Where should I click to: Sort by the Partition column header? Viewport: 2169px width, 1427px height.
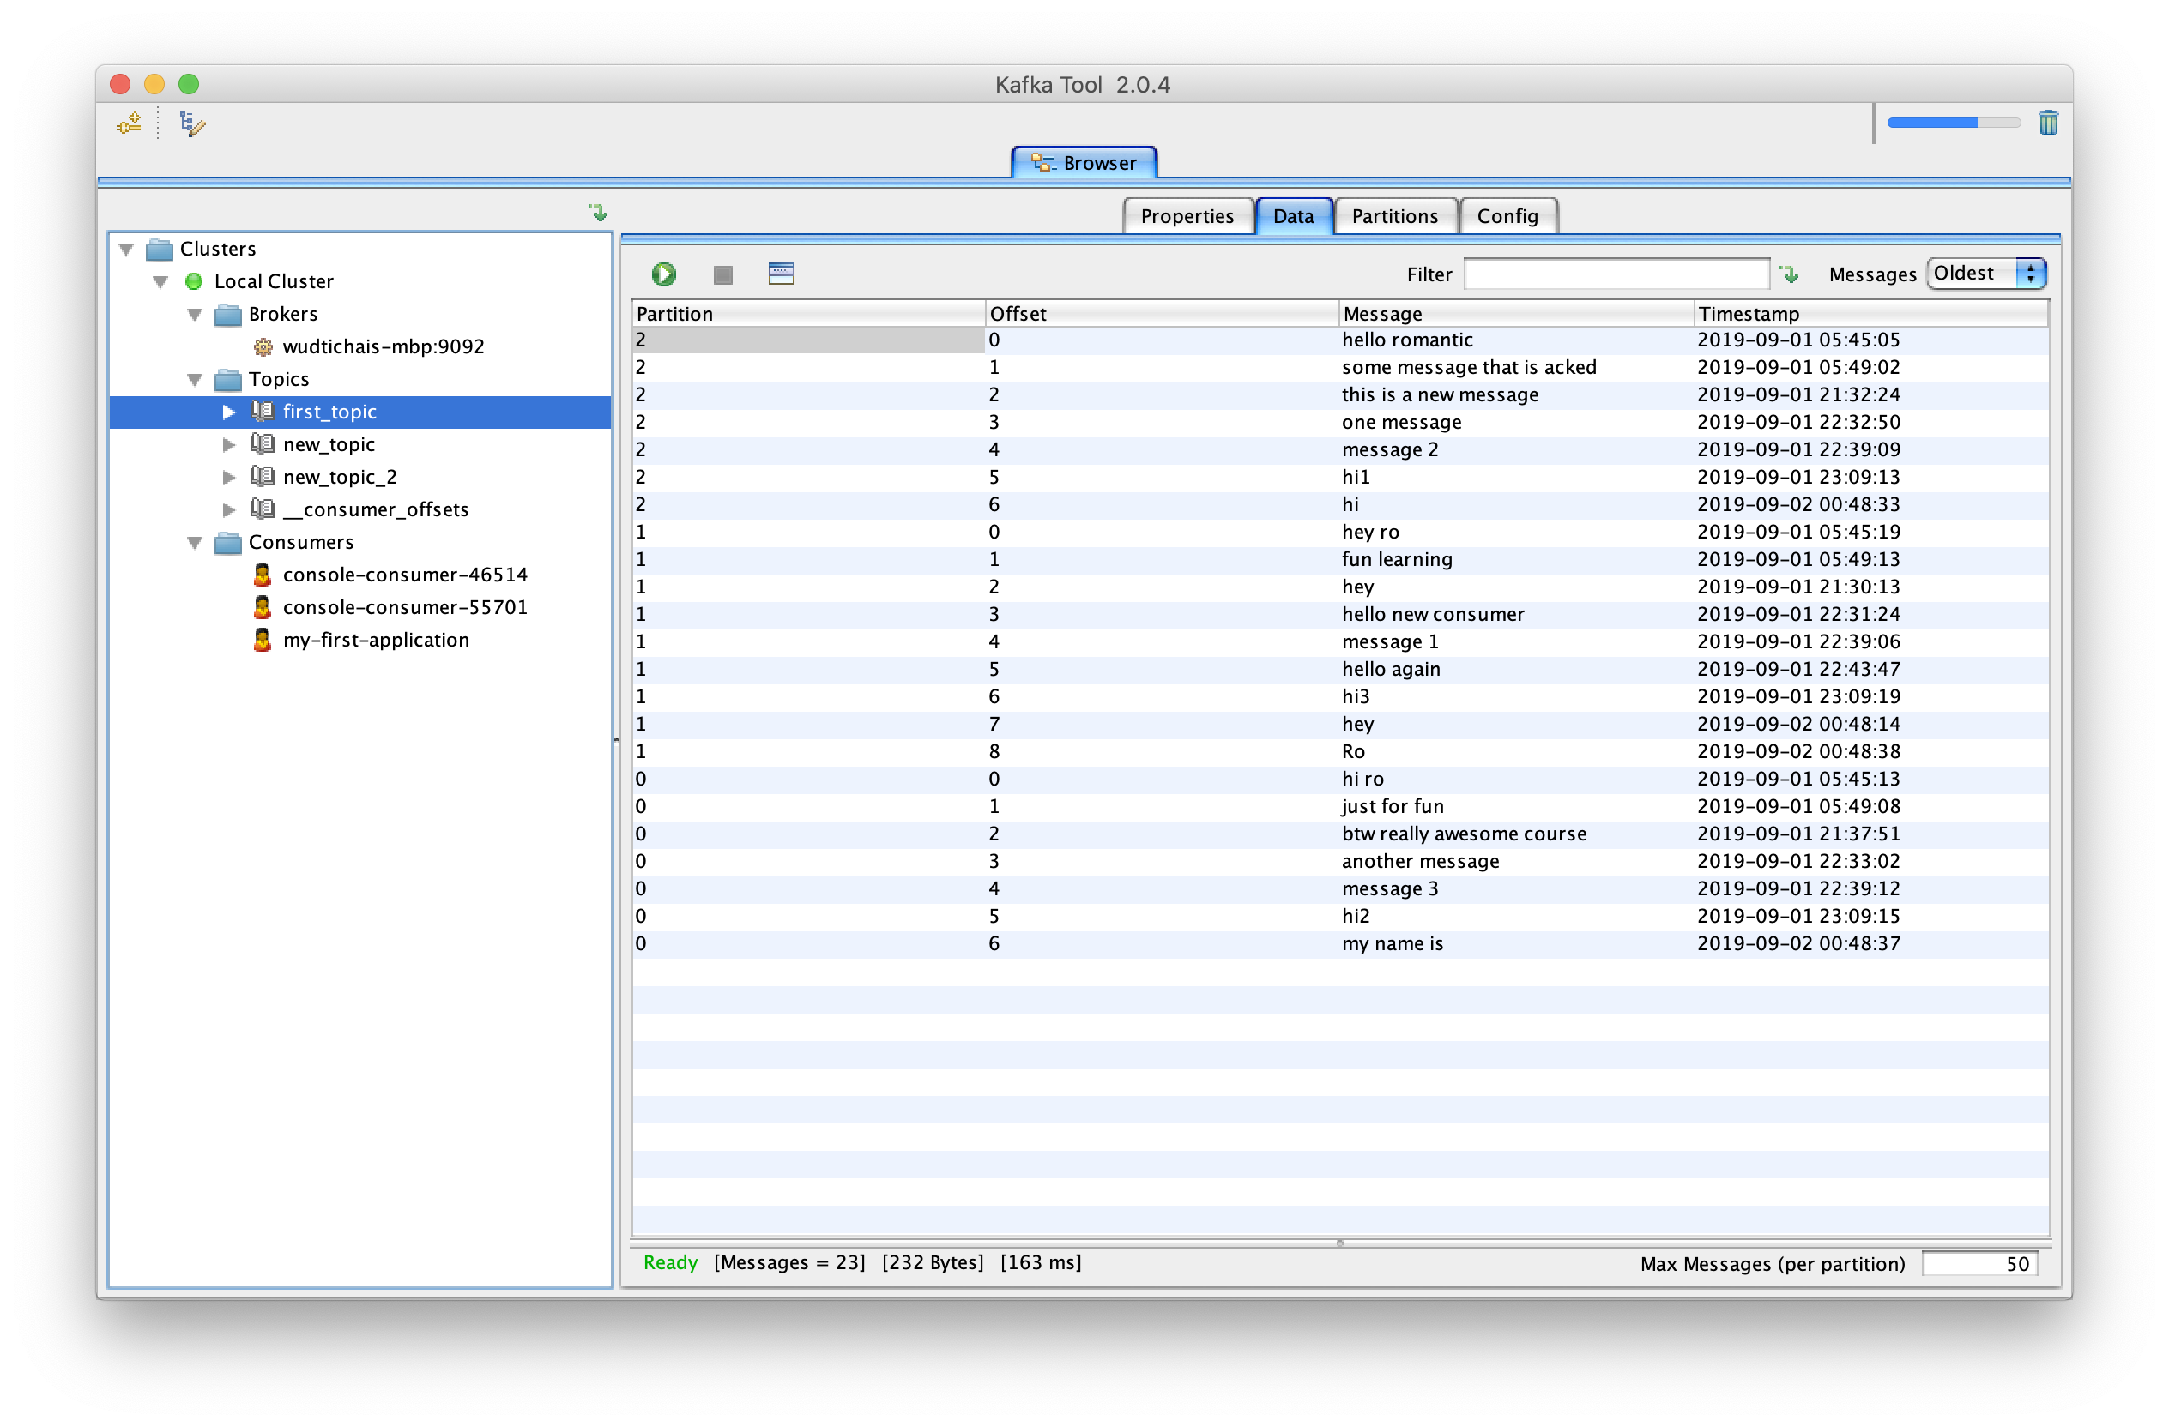(808, 314)
